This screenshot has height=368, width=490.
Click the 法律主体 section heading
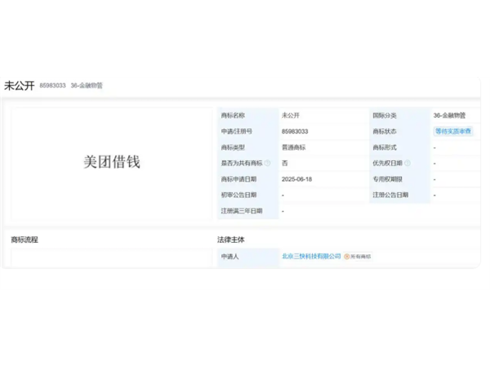pyautogui.click(x=231, y=240)
